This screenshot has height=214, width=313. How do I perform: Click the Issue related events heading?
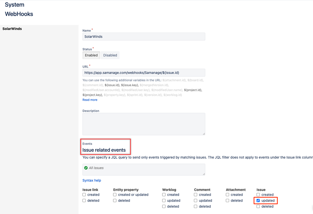(x=104, y=150)
